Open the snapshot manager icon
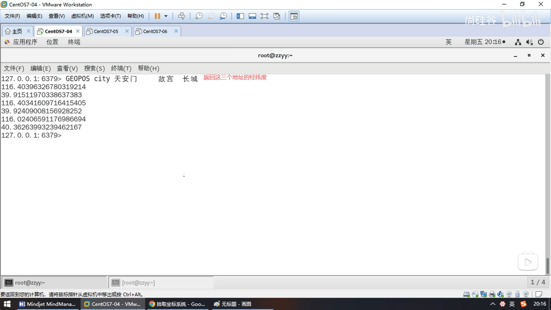 pyautogui.click(x=223, y=16)
